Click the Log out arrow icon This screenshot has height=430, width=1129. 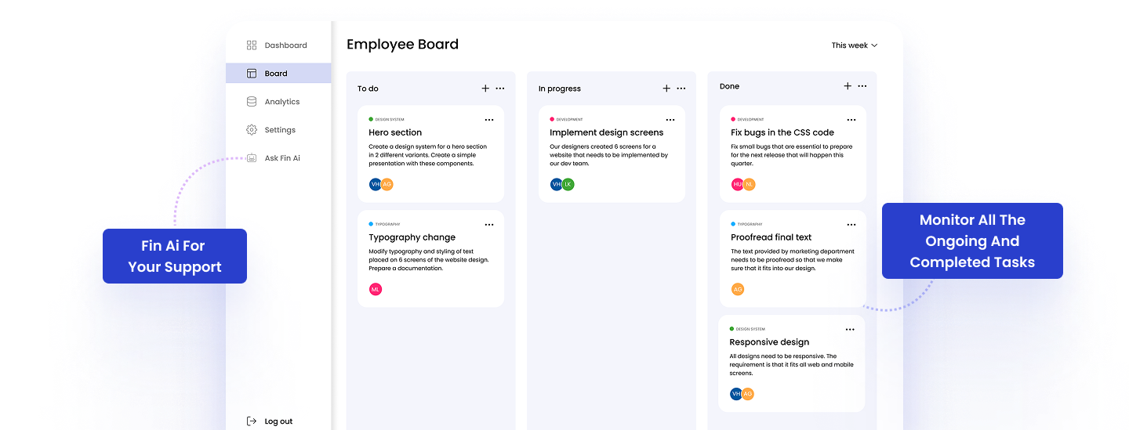tap(252, 421)
